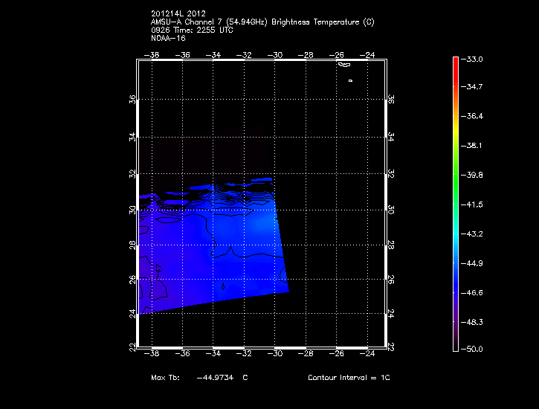Click the small contour outline near top-right corner
The width and height of the screenshot is (539, 409).
click(x=343, y=64)
